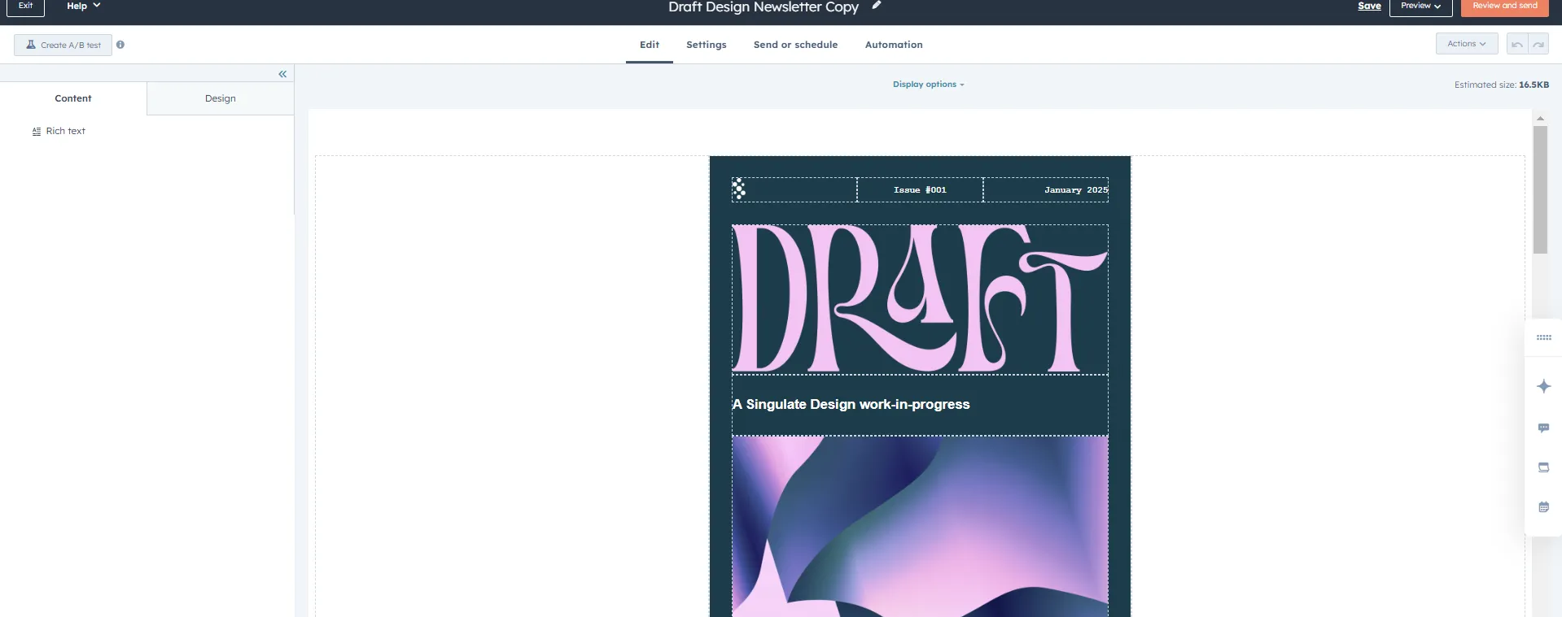Screen dimensions: 1562x617
Task: Go to Send or schedule tab
Action: [795, 45]
